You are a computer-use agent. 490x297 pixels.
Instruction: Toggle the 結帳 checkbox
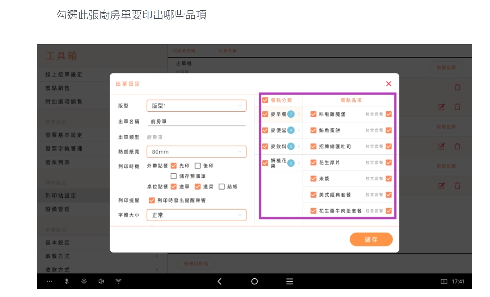coord(222,186)
